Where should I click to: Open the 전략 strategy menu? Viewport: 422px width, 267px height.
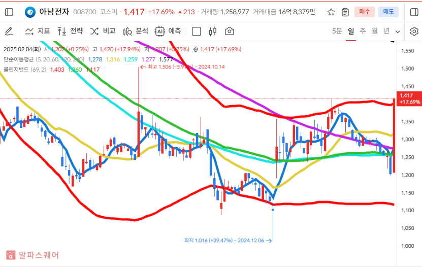point(70,31)
